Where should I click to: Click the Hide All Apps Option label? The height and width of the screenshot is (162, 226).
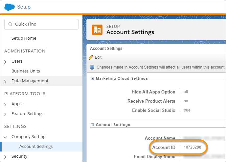(153, 92)
